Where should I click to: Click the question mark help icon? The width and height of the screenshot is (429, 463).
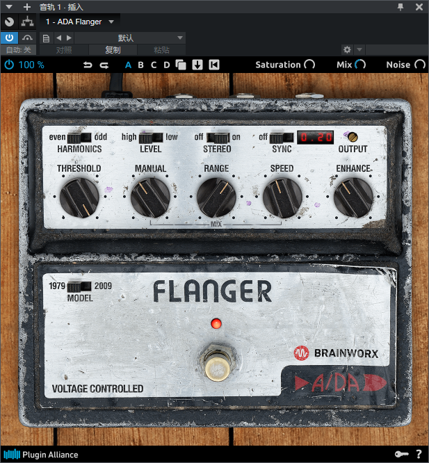click(x=419, y=454)
